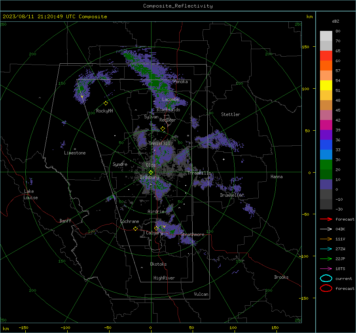Viewport: 356px width, 333px height.
Task: Click the Sundre city label
Action: [120, 164]
